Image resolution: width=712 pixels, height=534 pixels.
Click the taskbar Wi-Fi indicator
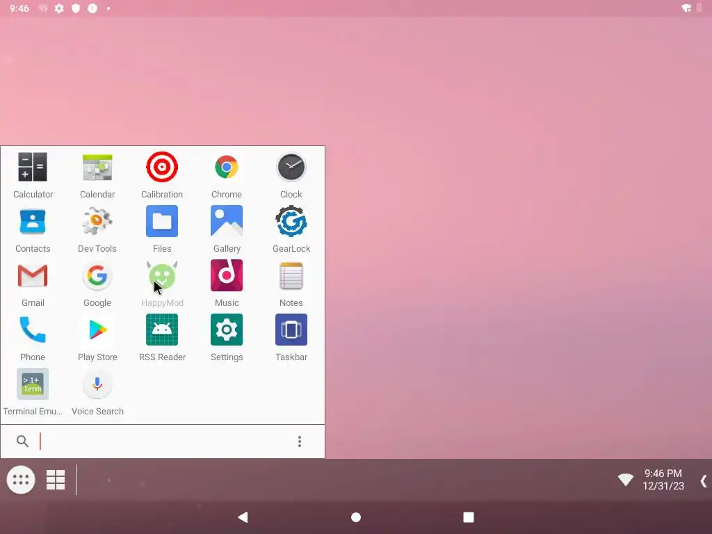[x=625, y=480]
